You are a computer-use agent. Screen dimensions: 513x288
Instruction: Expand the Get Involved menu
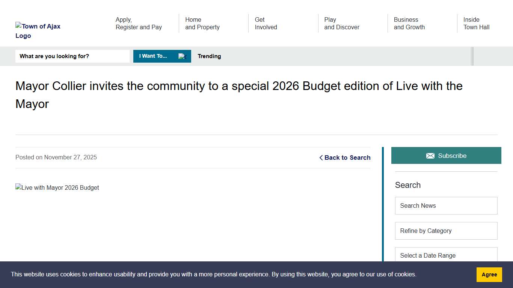pos(266,23)
